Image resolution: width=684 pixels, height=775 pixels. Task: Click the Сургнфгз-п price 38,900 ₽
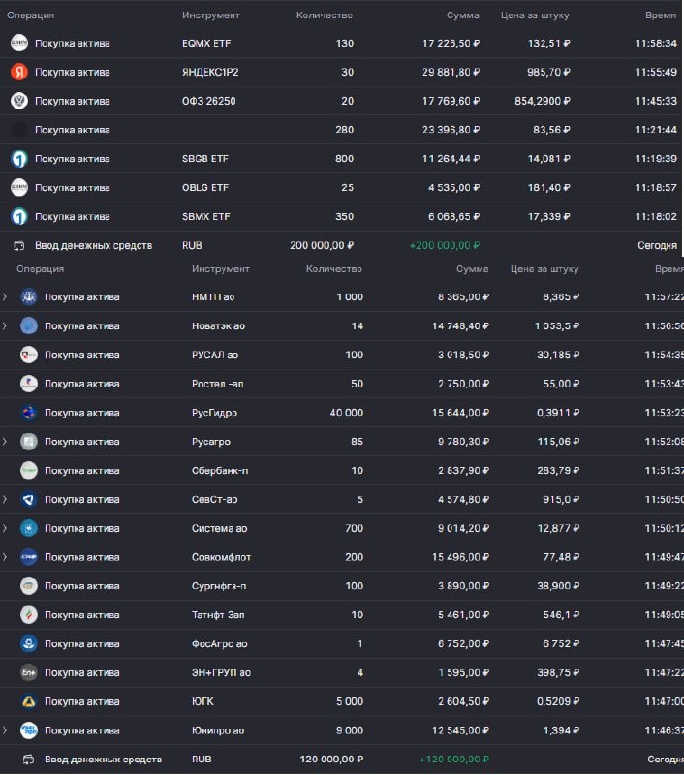point(558,586)
